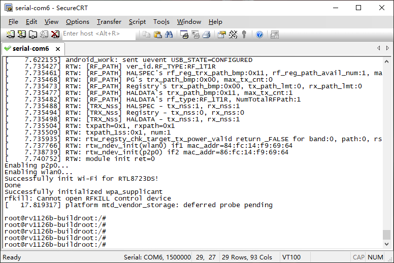
Task: Click 'Serial: COM6, 1500000' status entry
Action: click(x=157, y=257)
